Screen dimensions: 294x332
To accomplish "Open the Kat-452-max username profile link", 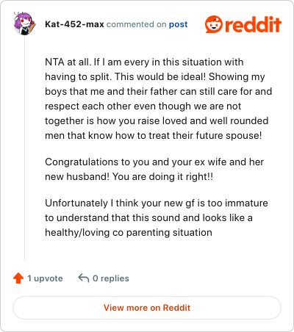I will click(x=74, y=24).
